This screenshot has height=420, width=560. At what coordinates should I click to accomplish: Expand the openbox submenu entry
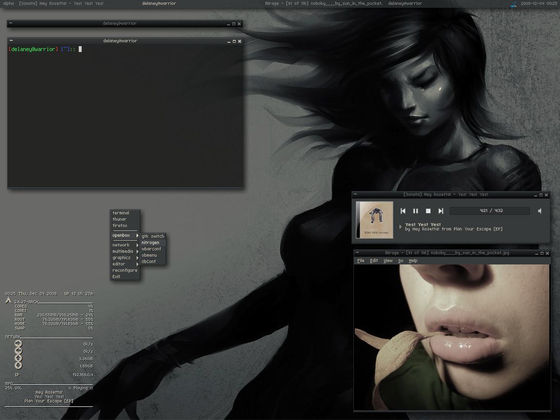point(124,235)
